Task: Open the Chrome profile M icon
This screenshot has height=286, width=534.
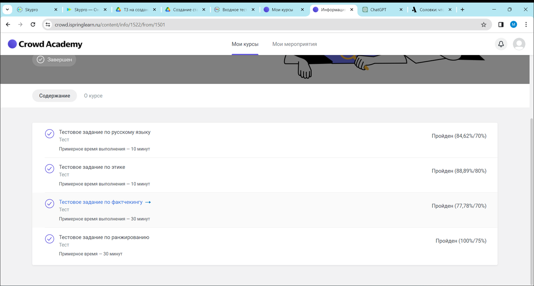Action: click(514, 25)
